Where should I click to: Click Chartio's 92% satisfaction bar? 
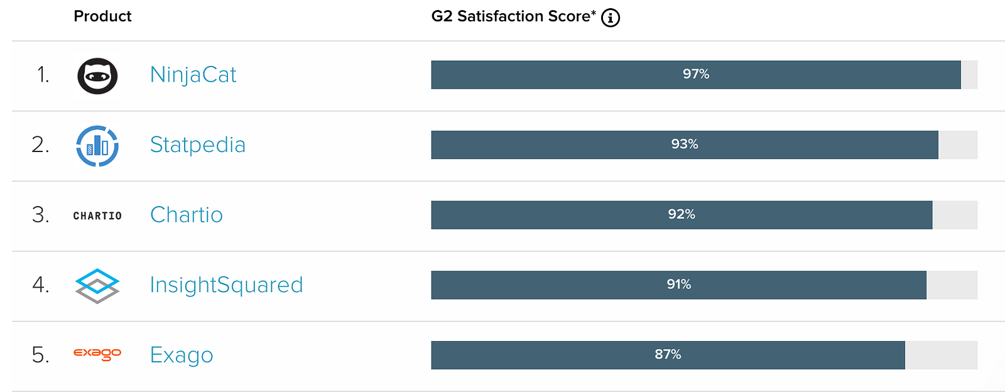[x=682, y=215]
